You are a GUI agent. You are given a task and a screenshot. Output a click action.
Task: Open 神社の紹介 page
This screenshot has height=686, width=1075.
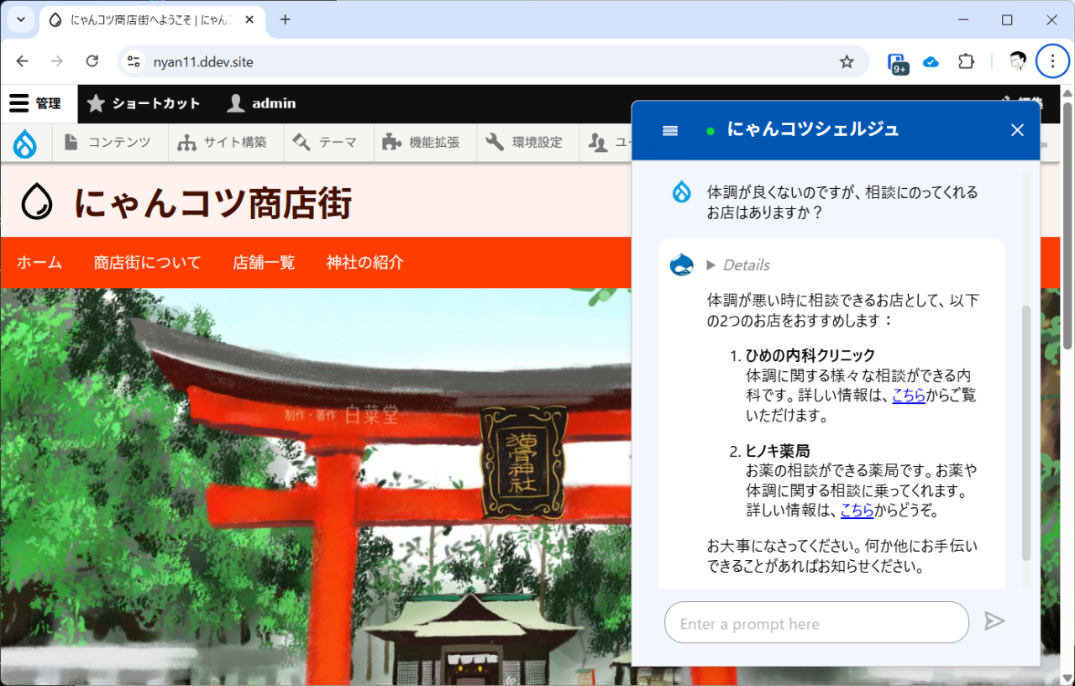(x=365, y=263)
